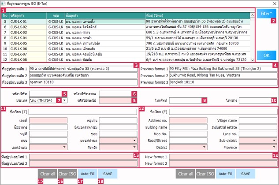Click Auto-Fill under the English address form
Image resolution: width=279 pixels, height=185 pixels.
(225, 174)
